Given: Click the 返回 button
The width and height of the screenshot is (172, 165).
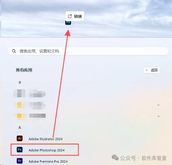Looking at the screenshot, I should pyautogui.click(x=151, y=70).
